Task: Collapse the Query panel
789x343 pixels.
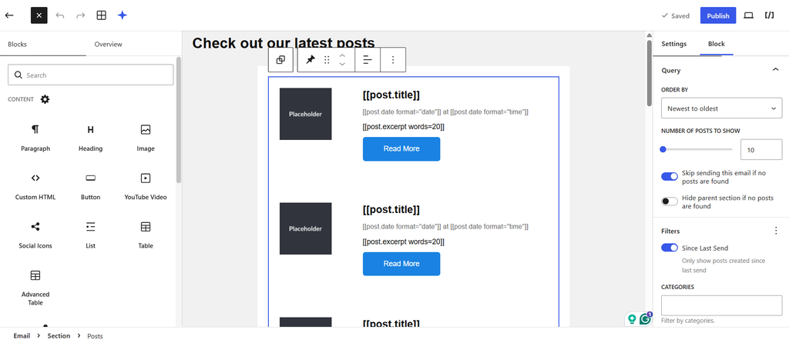Action: tap(775, 70)
